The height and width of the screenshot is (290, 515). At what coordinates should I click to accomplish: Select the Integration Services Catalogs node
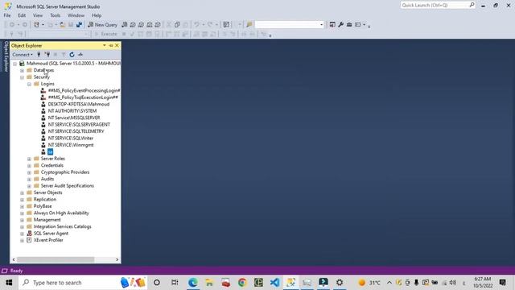(x=63, y=226)
